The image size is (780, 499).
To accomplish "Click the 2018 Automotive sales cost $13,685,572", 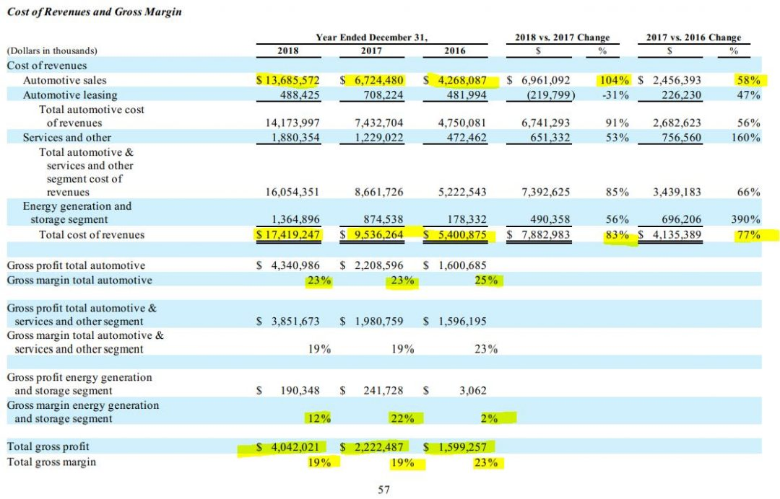I will point(289,81).
